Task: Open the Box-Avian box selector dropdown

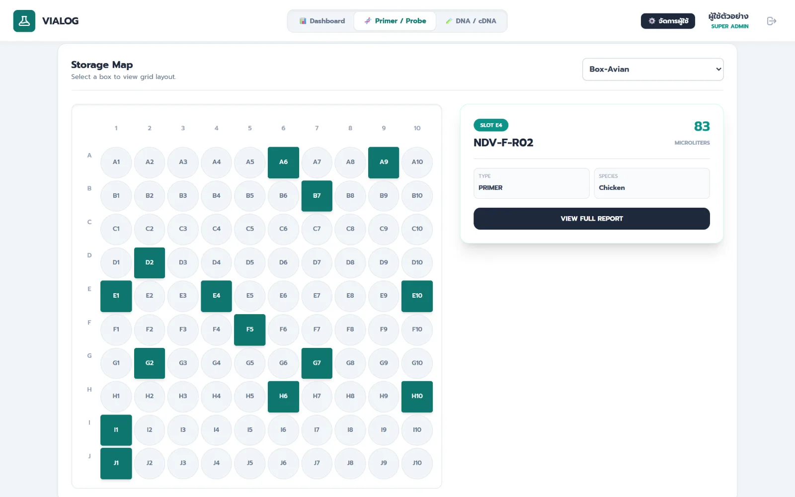Action: pos(653,69)
